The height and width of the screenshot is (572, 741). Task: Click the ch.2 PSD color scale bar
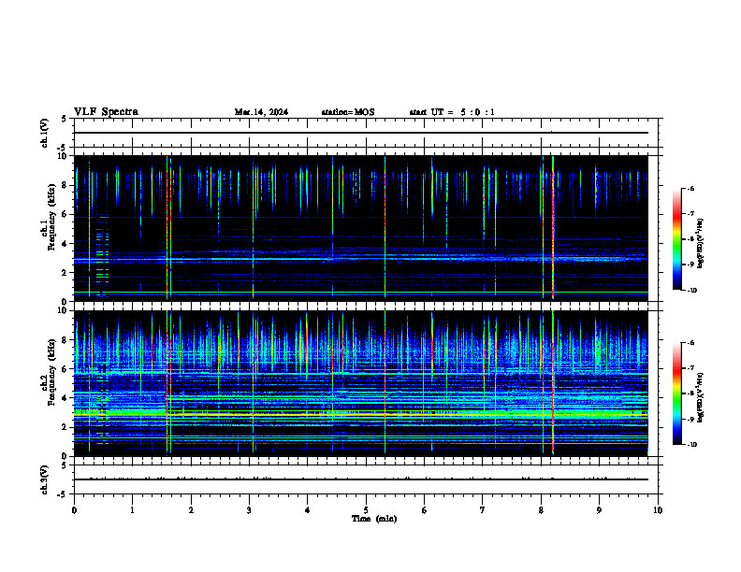676,393
